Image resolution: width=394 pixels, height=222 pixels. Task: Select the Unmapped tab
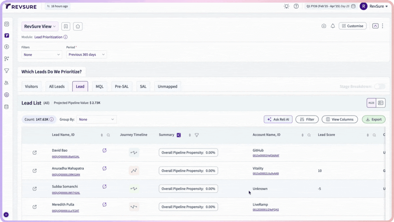tap(167, 86)
